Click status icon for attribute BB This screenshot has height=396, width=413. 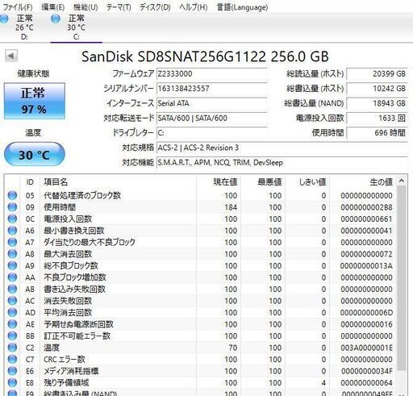(x=12, y=336)
